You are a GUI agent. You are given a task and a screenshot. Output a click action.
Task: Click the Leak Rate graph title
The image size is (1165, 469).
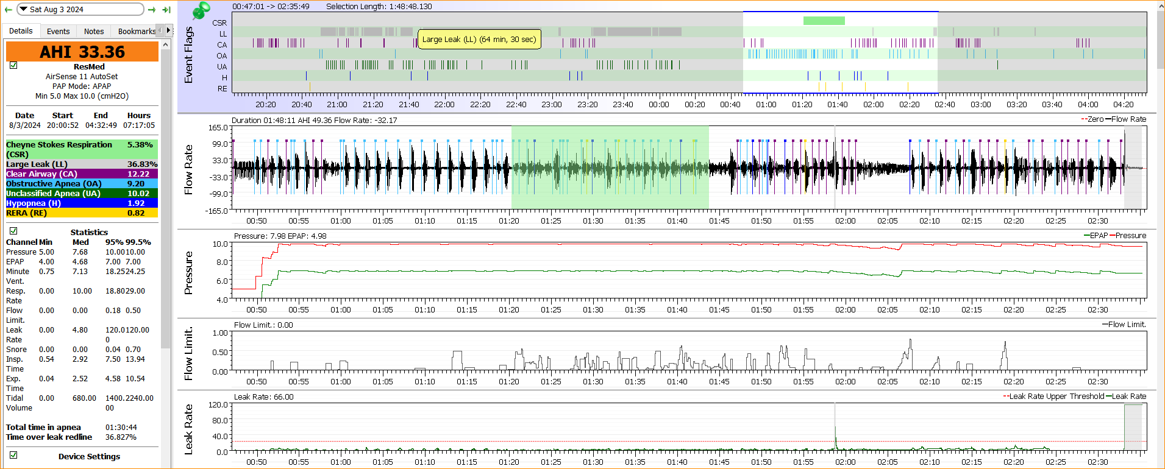coord(188,429)
